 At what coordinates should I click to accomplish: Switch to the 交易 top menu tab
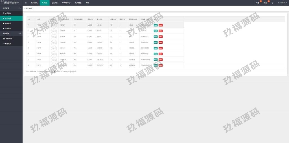54,3
